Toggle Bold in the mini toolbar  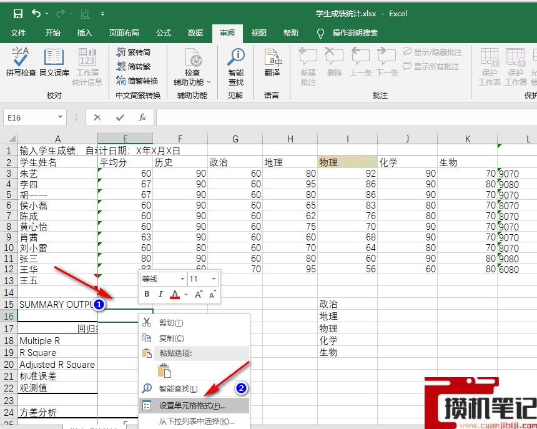[147, 294]
